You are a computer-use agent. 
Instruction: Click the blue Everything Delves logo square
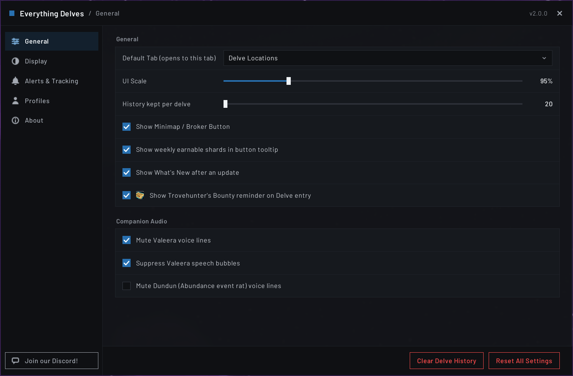click(x=12, y=13)
